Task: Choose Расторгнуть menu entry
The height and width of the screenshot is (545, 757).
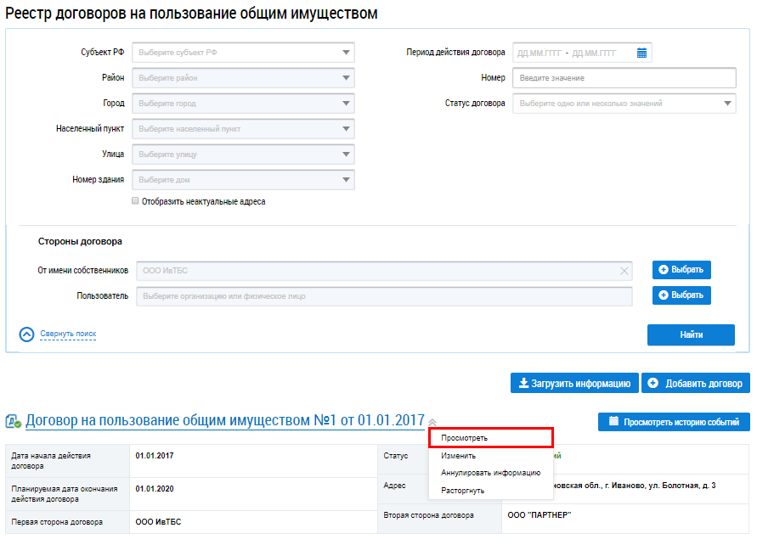Action: click(x=490, y=491)
